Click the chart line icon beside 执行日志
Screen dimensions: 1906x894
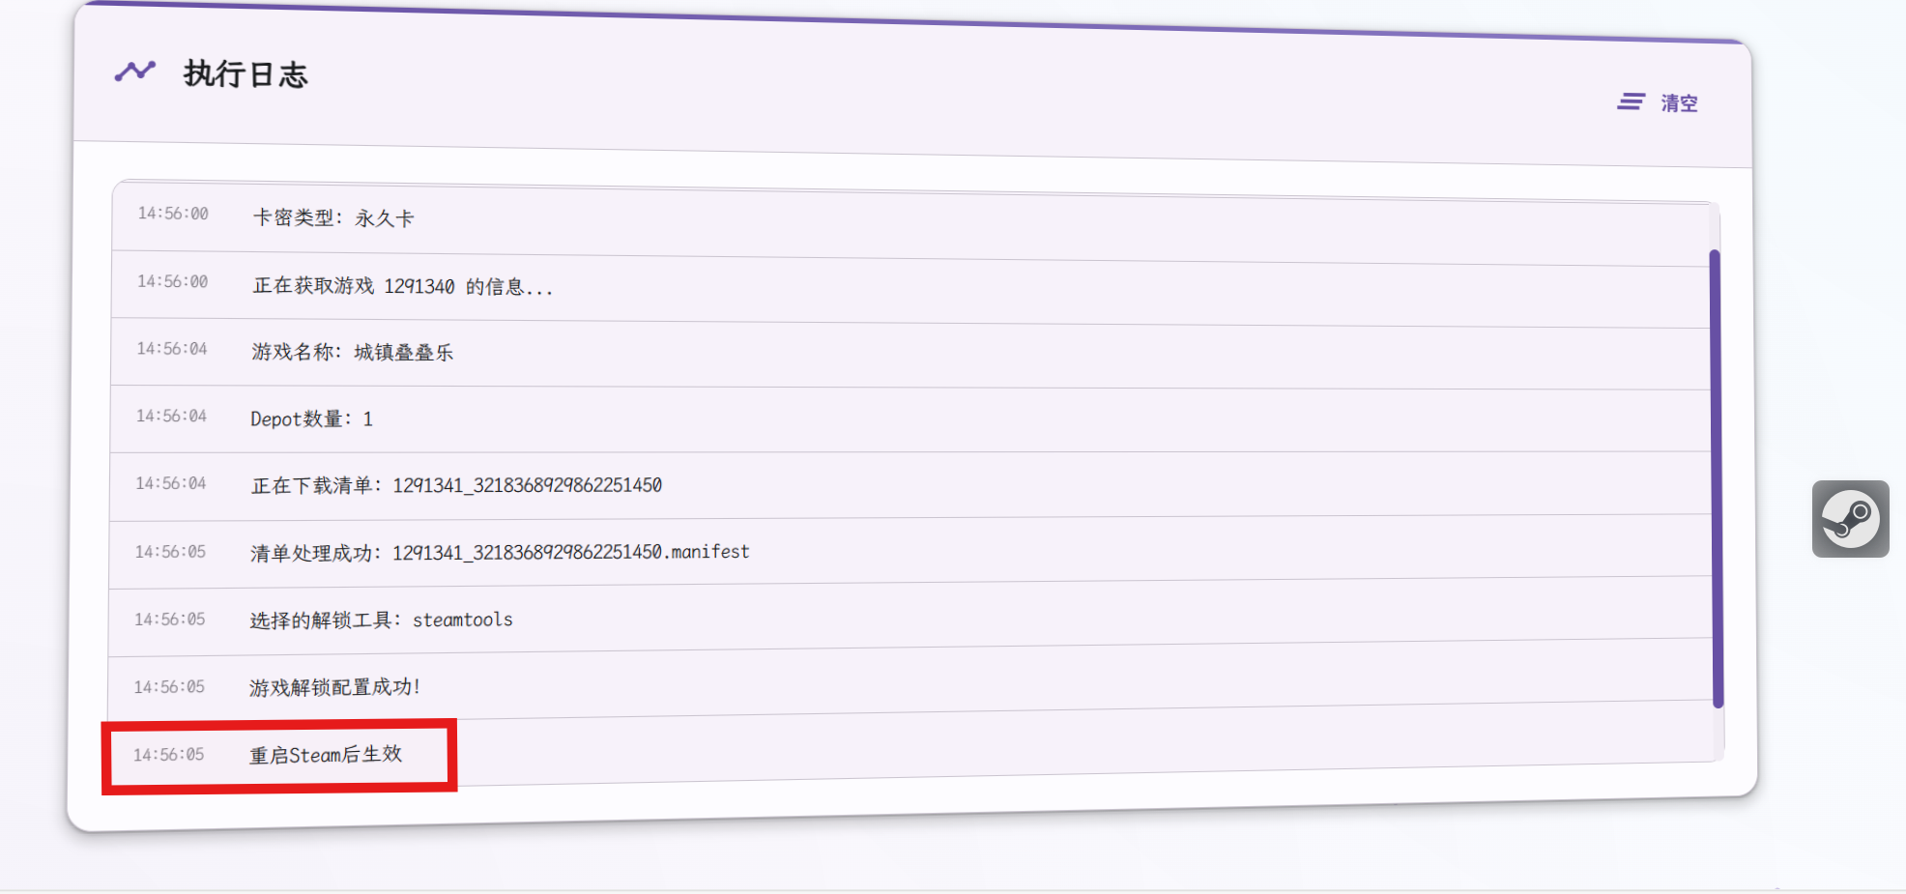coord(135,72)
